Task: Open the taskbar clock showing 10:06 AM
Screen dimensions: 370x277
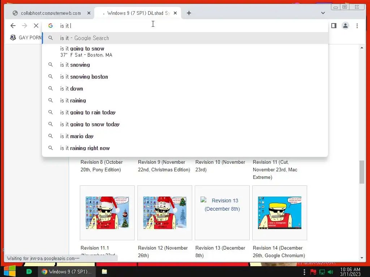Action: [x=350, y=272]
